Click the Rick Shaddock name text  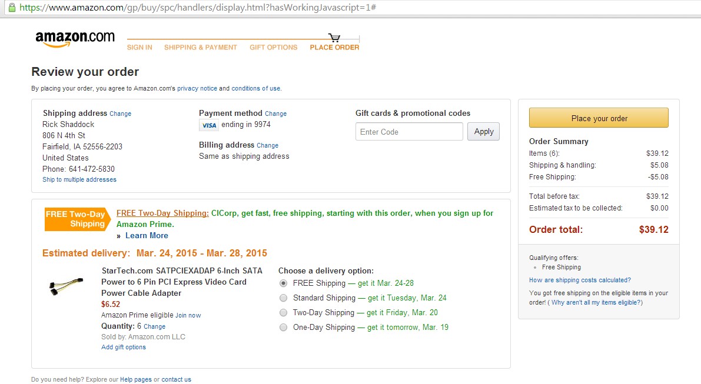click(68, 124)
